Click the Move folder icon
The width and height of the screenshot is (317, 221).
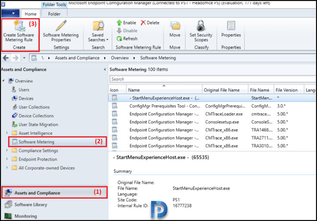[x=175, y=26]
